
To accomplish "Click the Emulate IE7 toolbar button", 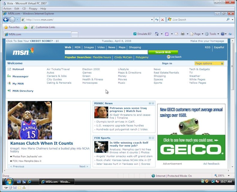I will 142,34.
